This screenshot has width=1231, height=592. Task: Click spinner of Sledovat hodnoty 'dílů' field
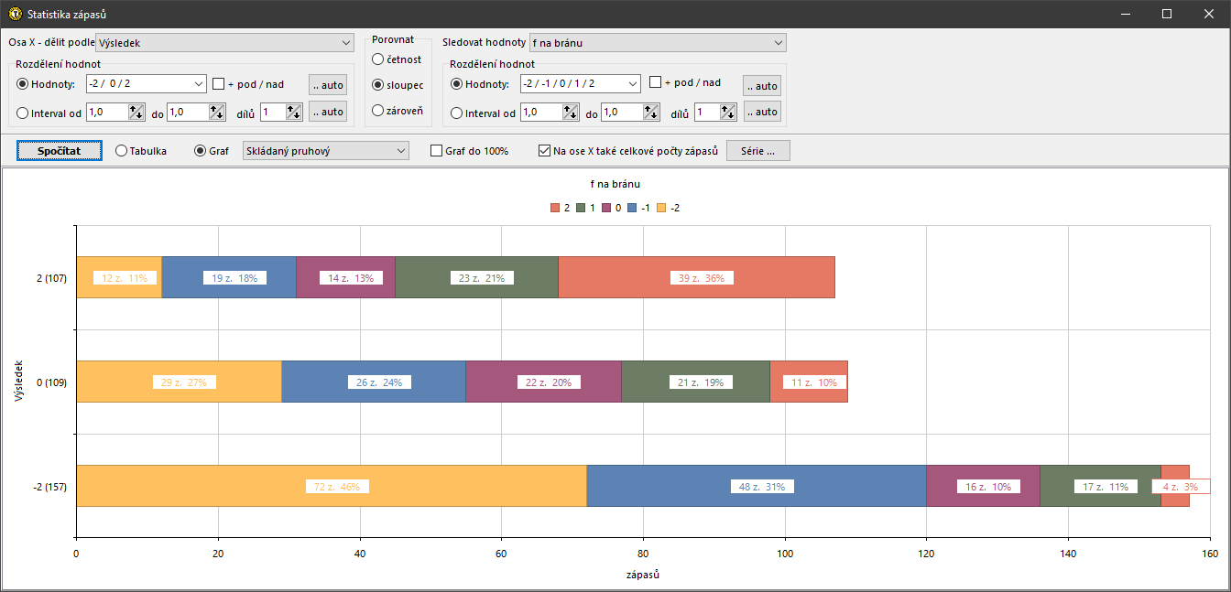click(728, 113)
